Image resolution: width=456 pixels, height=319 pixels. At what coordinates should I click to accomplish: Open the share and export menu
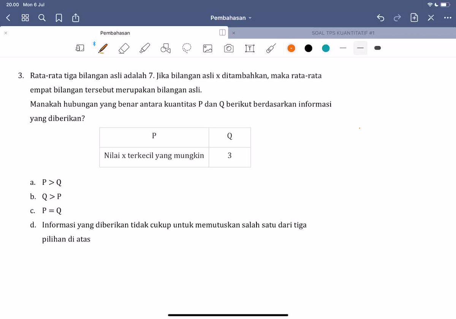click(x=75, y=17)
